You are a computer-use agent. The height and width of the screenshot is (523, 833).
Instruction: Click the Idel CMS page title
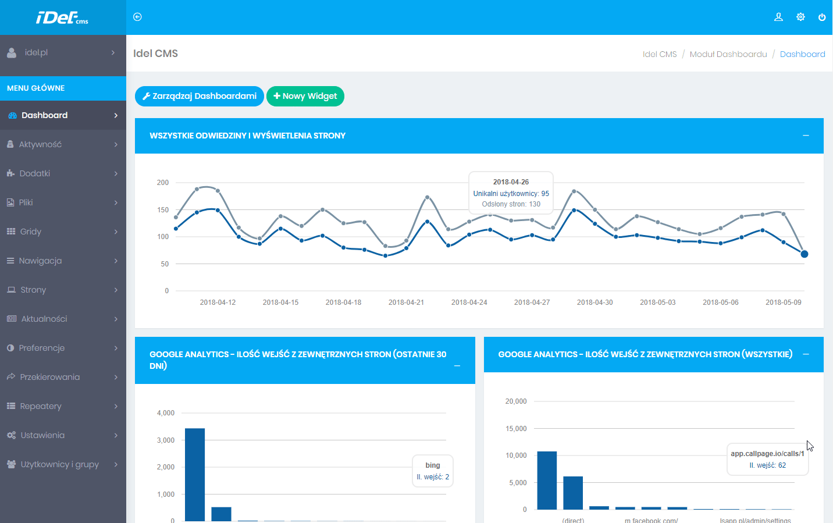[155, 54]
